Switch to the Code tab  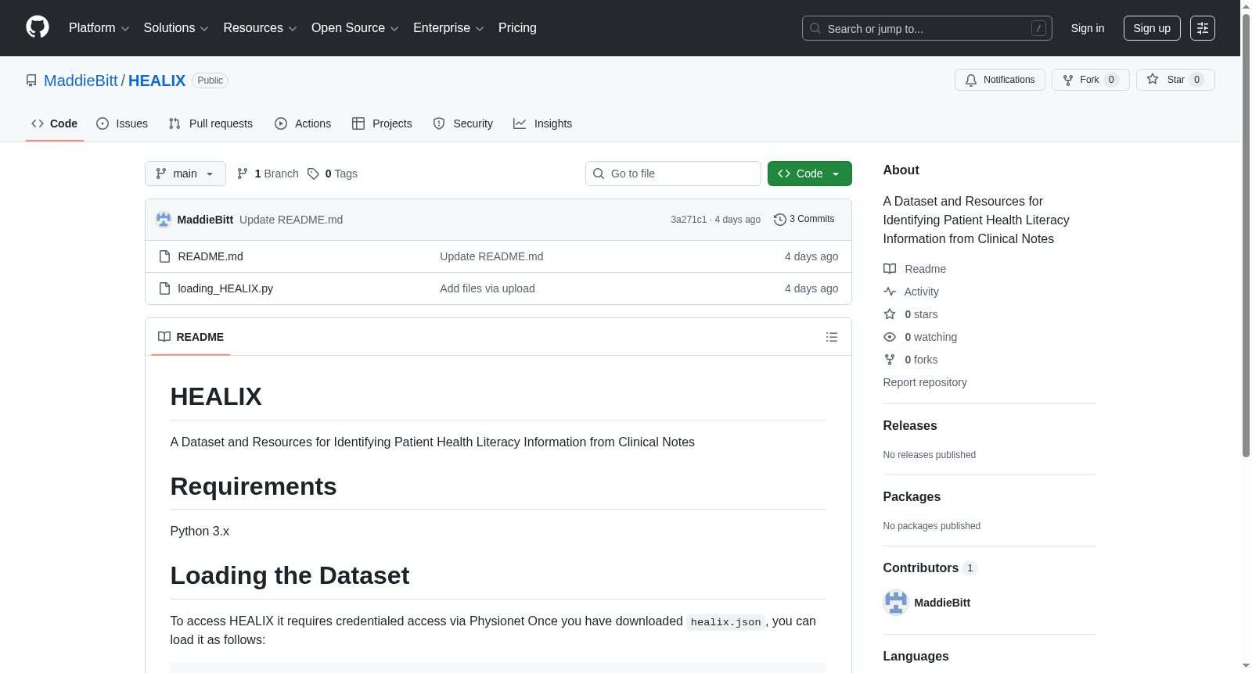(54, 124)
